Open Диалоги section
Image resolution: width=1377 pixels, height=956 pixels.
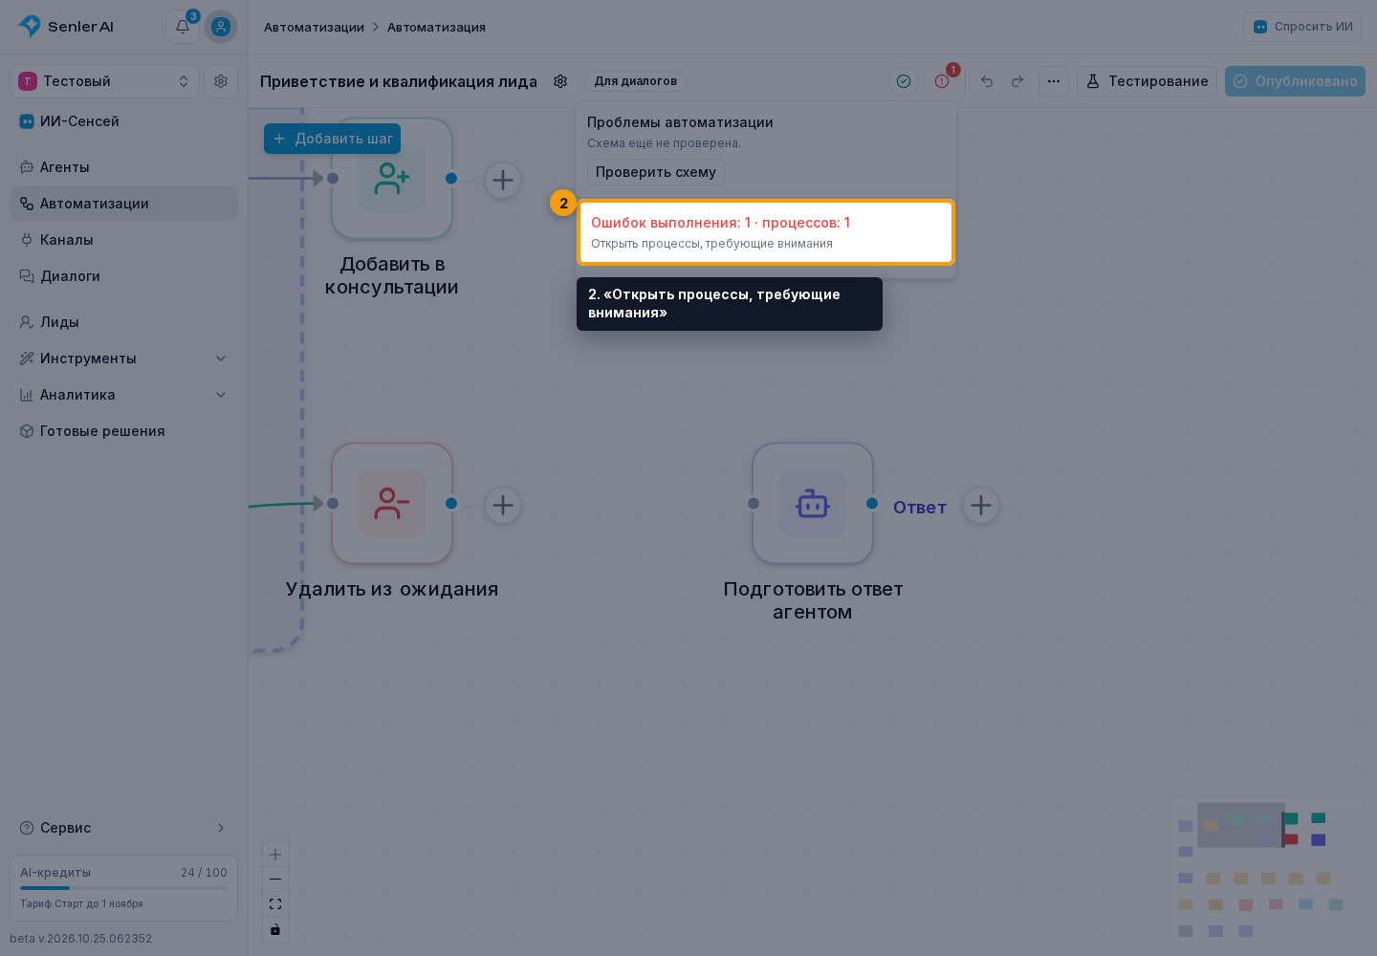(x=124, y=276)
